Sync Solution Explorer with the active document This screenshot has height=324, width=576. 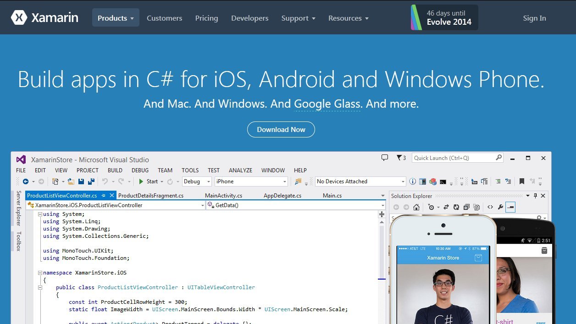446,207
